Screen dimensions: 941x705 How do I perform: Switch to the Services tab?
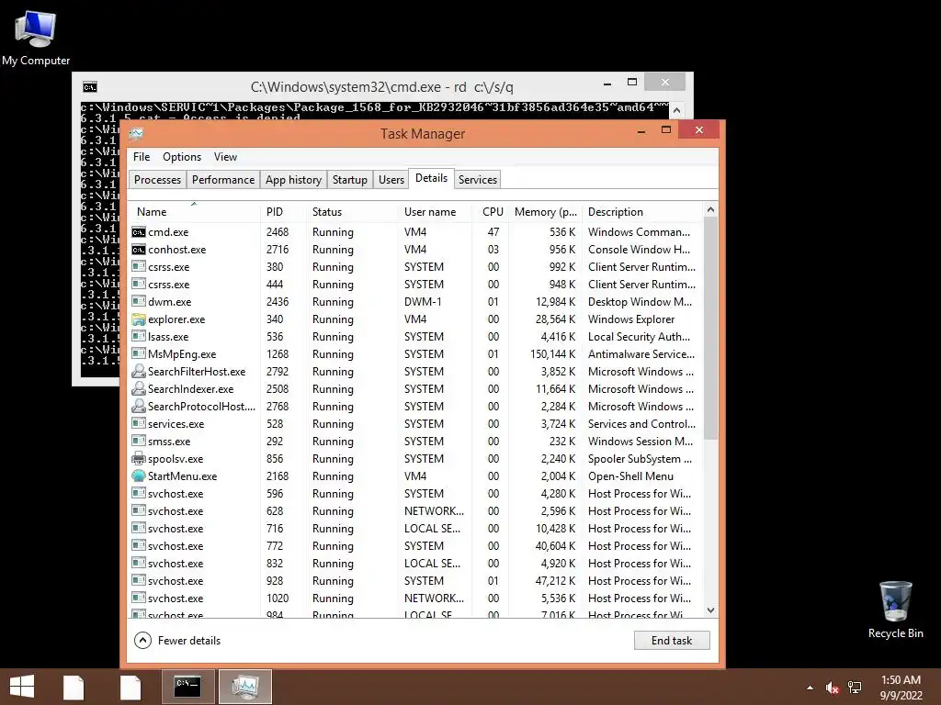coord(478,179)
